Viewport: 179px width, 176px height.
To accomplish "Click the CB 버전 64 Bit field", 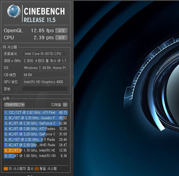I will click(x=45, y=75).
